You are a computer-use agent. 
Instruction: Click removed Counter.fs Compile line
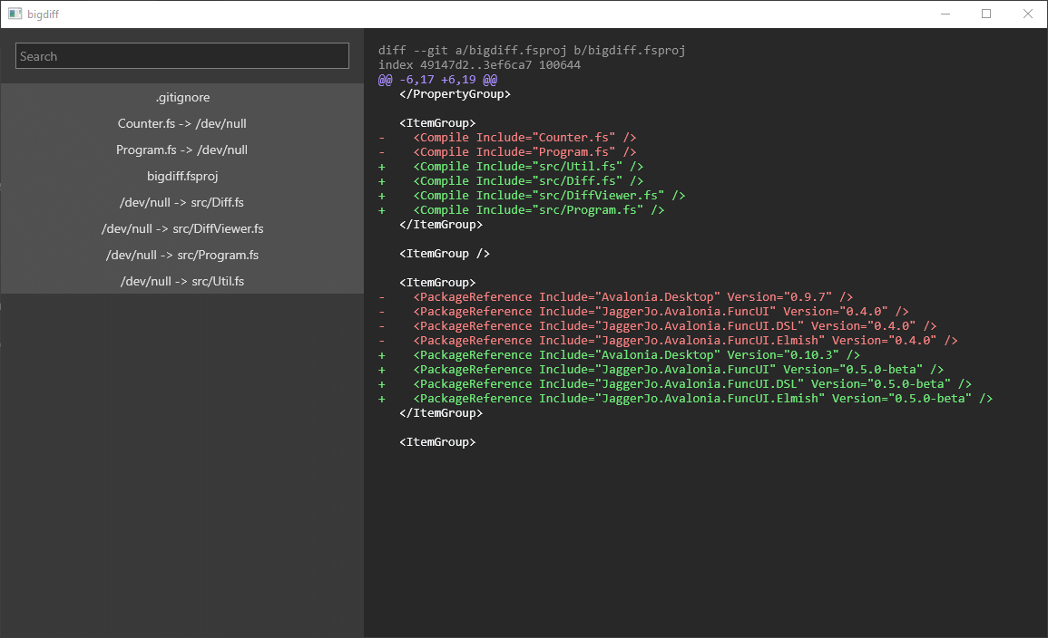click(507, 138)
